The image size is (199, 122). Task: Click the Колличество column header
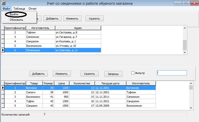coord(82,83)
